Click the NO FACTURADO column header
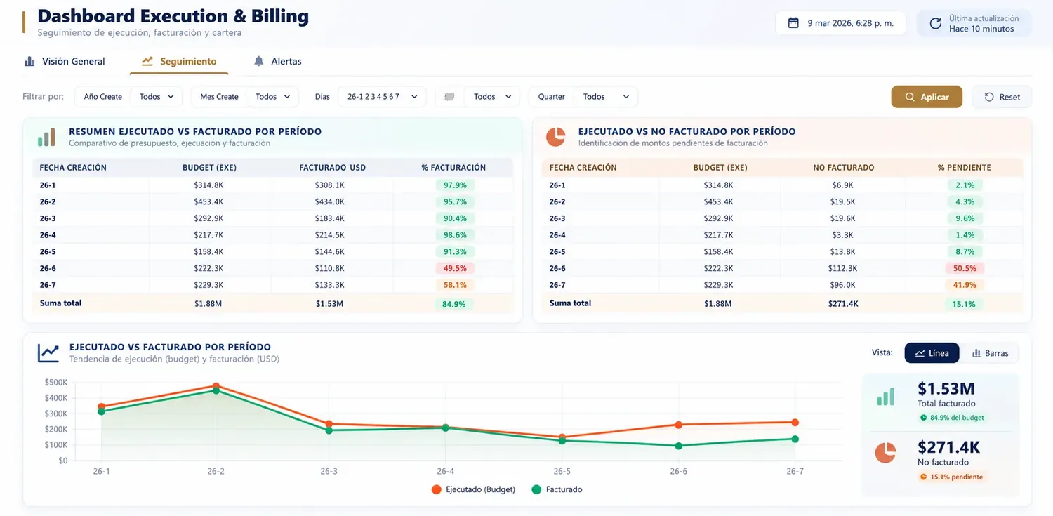Screen dimensions: 1053x516 point(843,168)
